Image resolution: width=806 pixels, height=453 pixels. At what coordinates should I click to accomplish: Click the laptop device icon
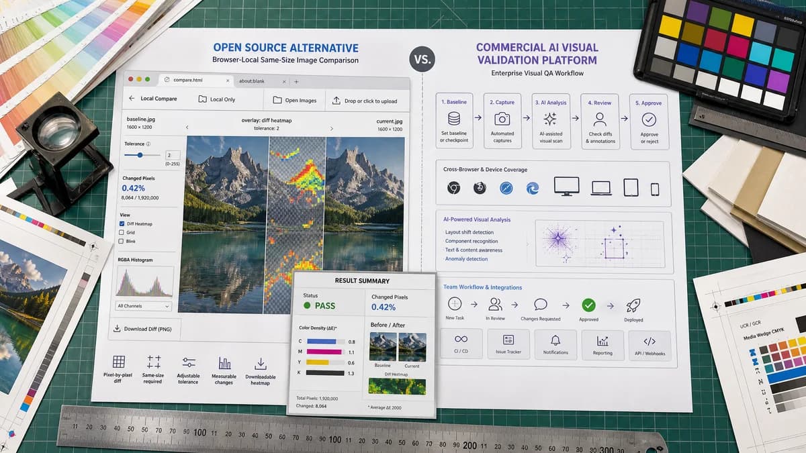click(x=600, y=189)
